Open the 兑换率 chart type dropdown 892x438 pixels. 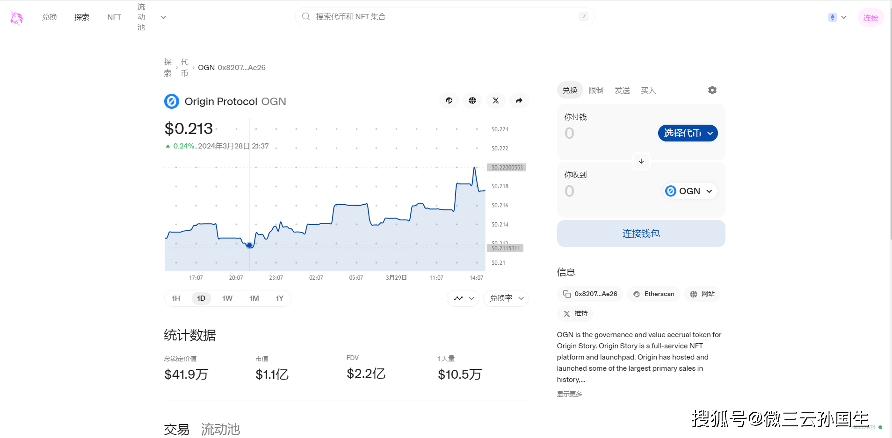pyautogui.click(x=506, y=298)
